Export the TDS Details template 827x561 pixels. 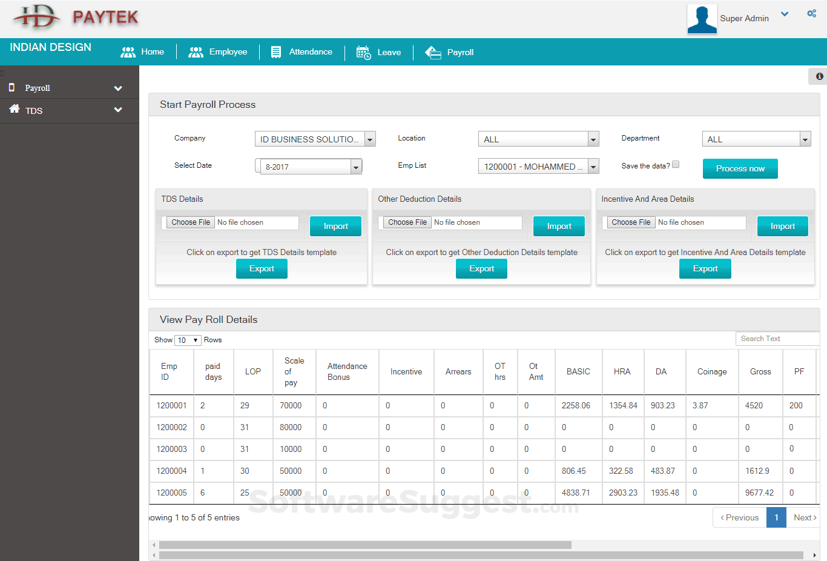tap(262, 268)
